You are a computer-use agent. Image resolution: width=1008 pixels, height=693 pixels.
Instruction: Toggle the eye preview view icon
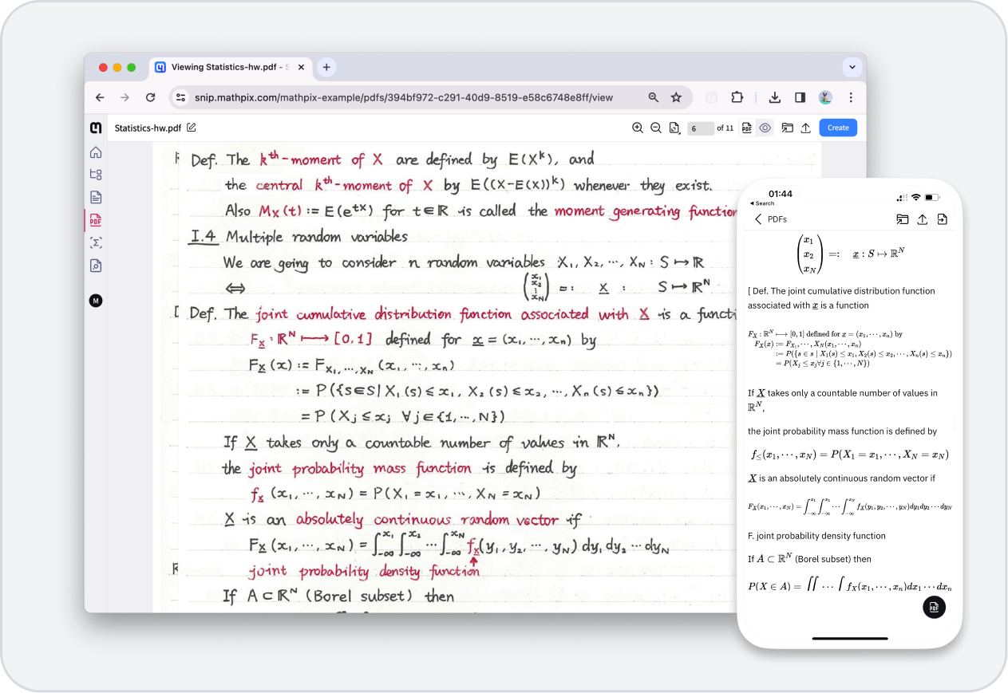tap(765, 128)
